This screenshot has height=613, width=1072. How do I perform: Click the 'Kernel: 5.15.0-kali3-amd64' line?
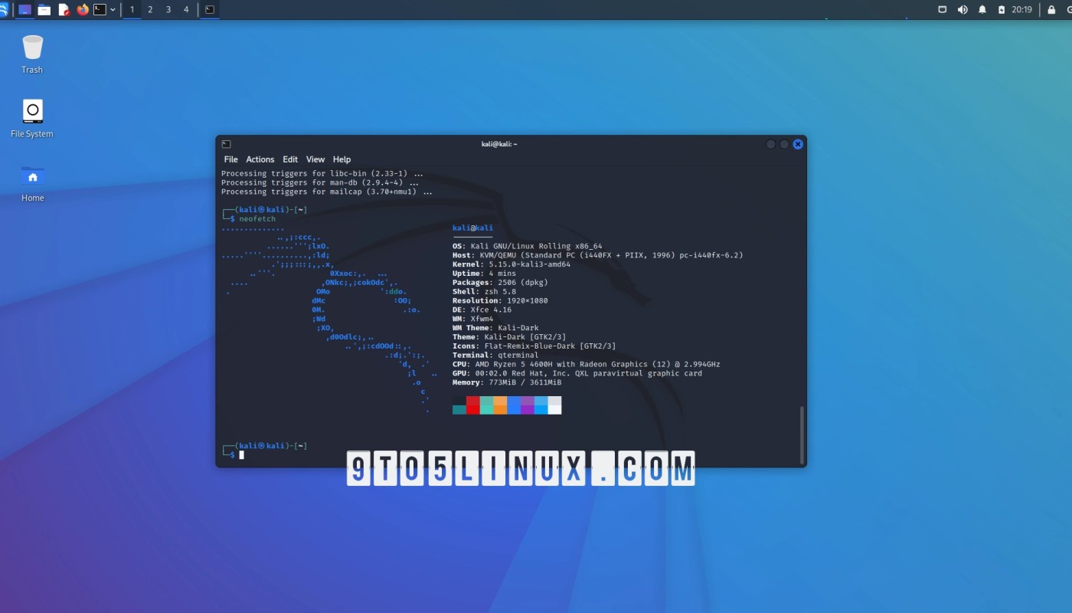tap(511, 264)
